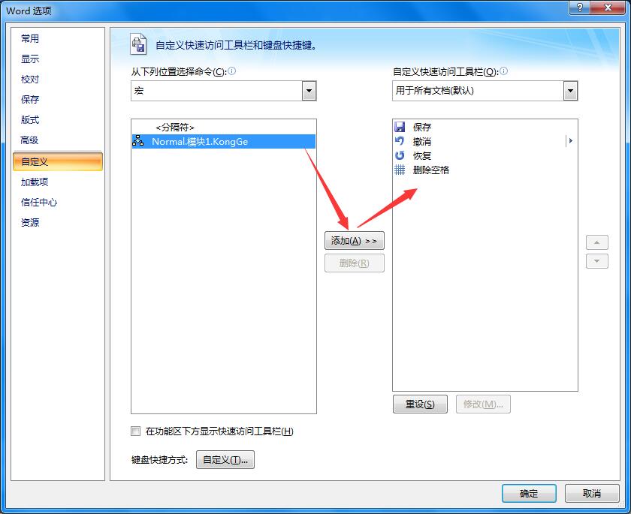Open the 常用 options category
Image resolution: width=631 pixels, height=514 pixels.
(30, 38)
